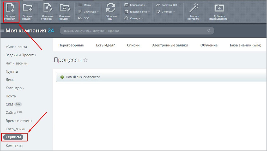Open Задачи и Проекты in the sidebar
The width and height of the screenshot is (267, 151).
tap(21, 55)
